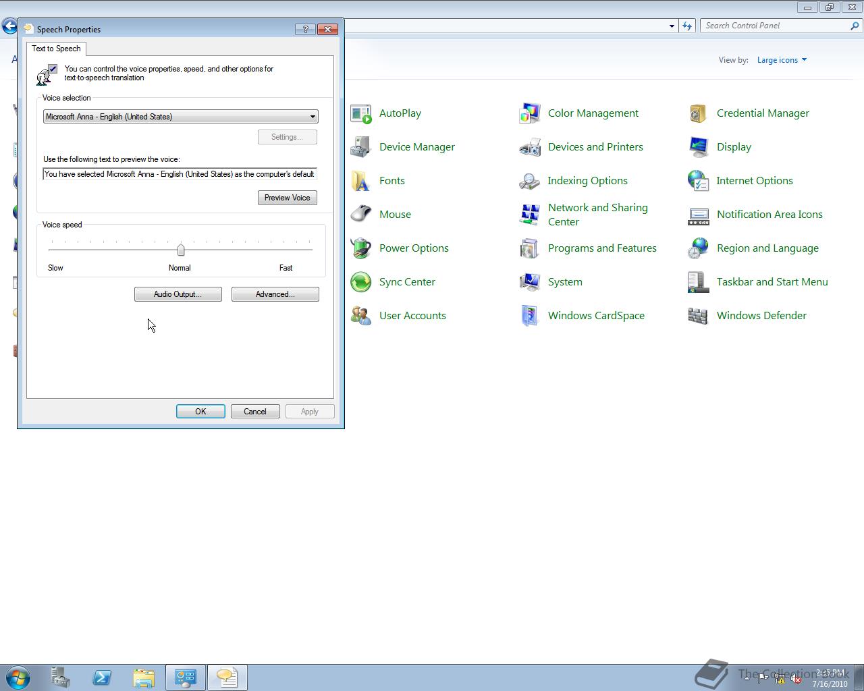
Task: Click the search magnifier icon
Action: [x=856, y=26]
